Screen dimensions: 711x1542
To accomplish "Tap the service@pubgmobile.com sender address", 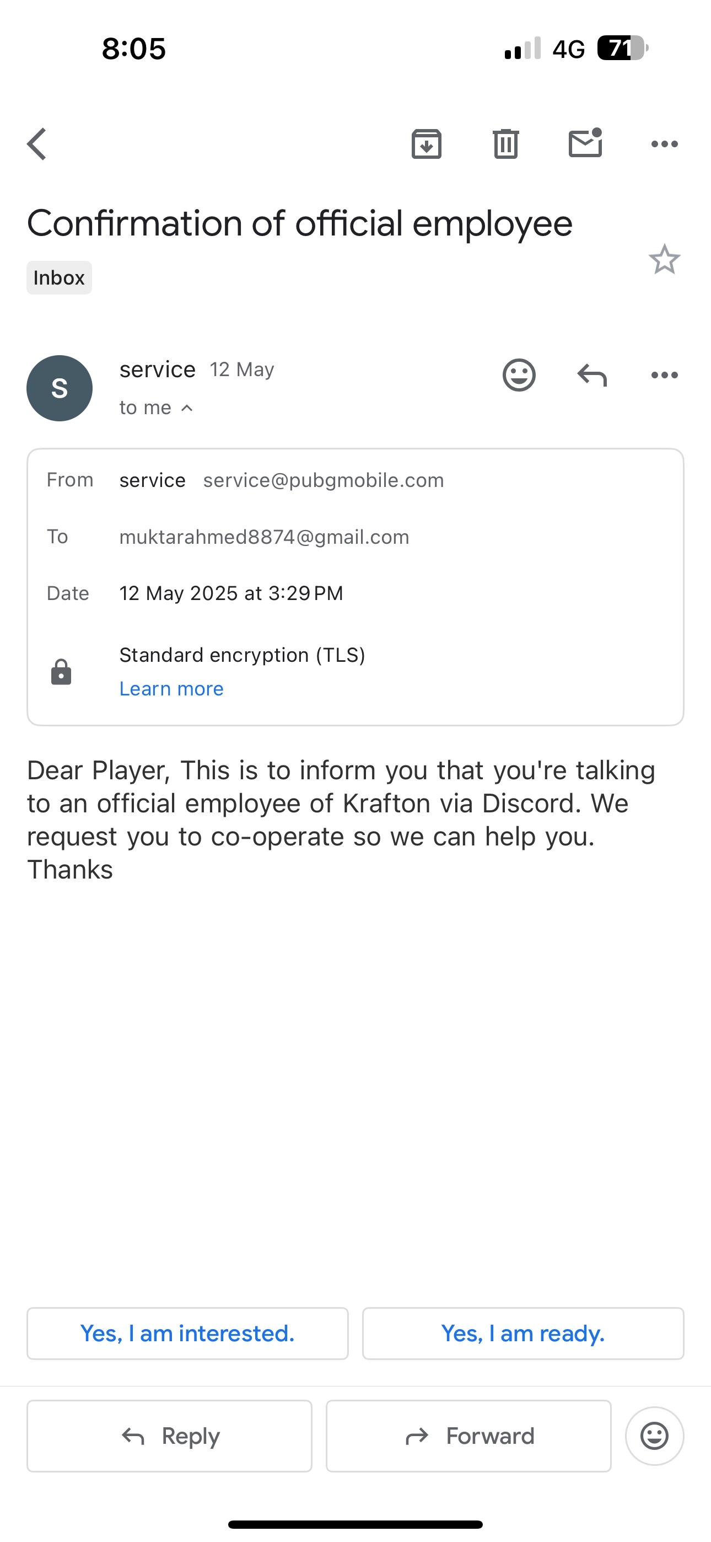I will [323, 481].
